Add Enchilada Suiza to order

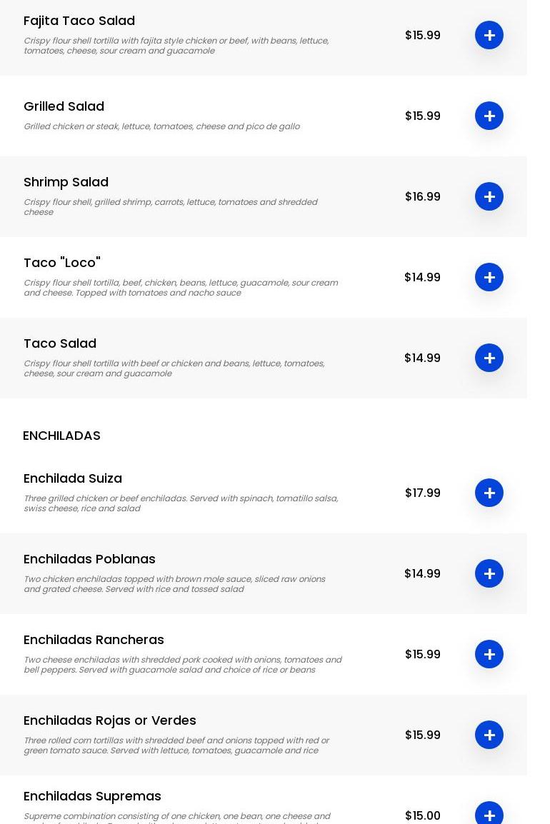click(489, 493)
